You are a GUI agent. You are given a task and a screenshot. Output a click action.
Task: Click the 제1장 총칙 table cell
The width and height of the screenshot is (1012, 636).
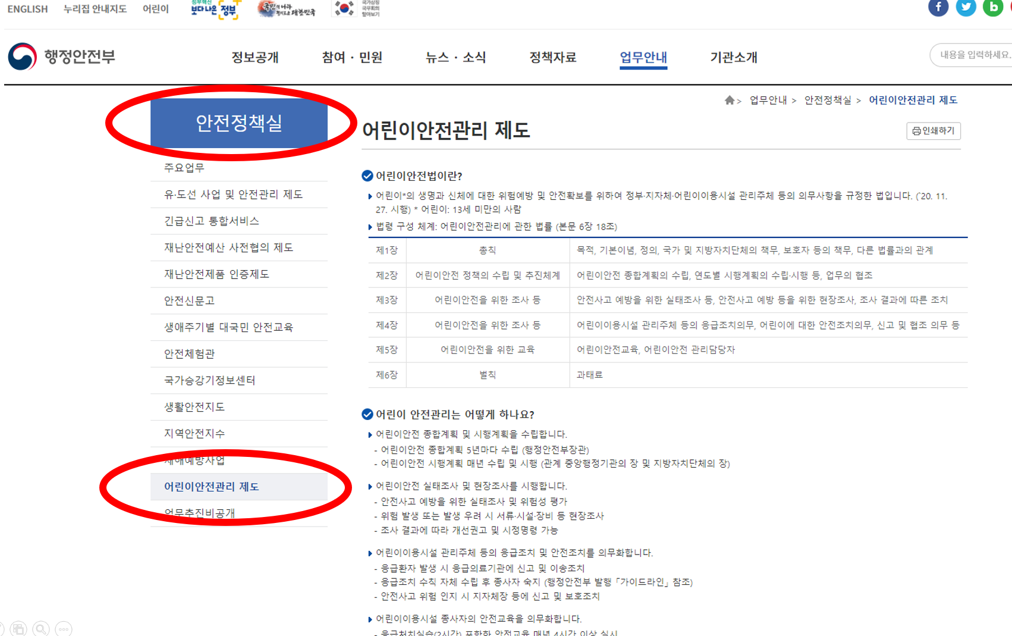tap(488, 250)
